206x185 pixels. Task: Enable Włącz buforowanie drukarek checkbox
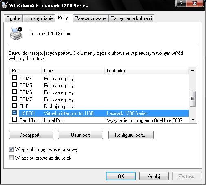11,158
